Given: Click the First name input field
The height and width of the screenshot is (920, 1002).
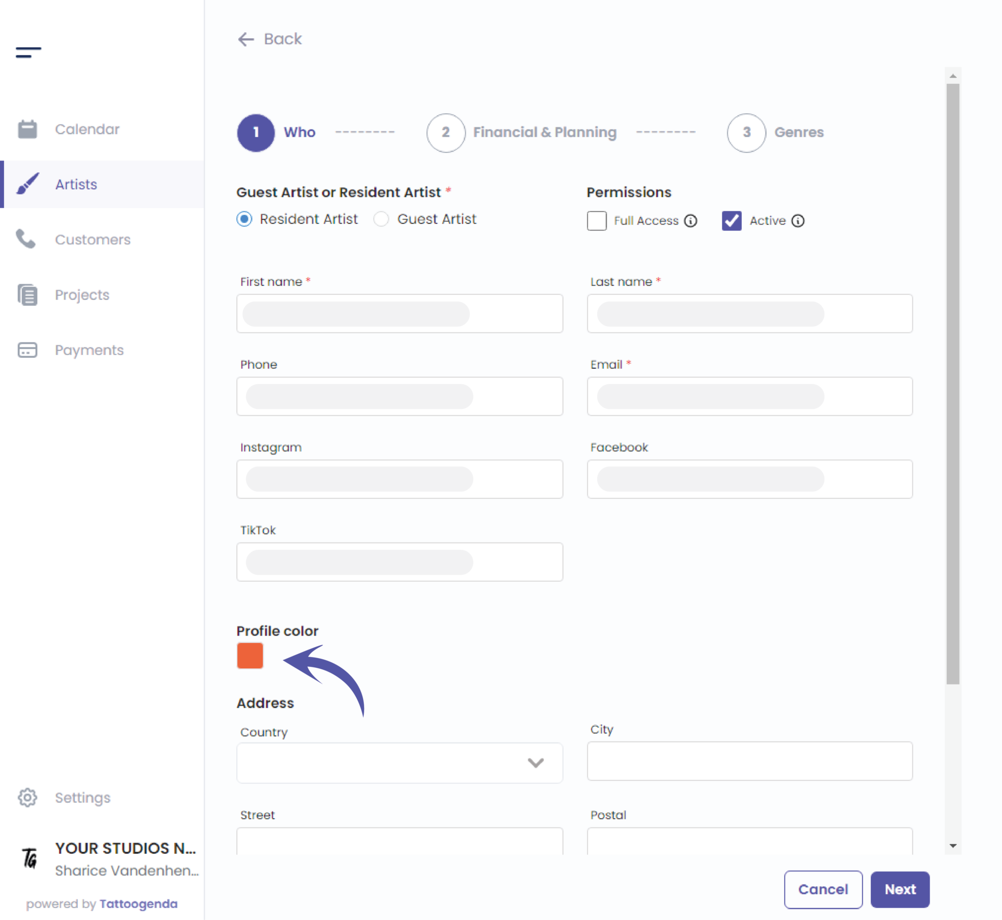Looking at the screenshot, I should click(x=400, y=314).
